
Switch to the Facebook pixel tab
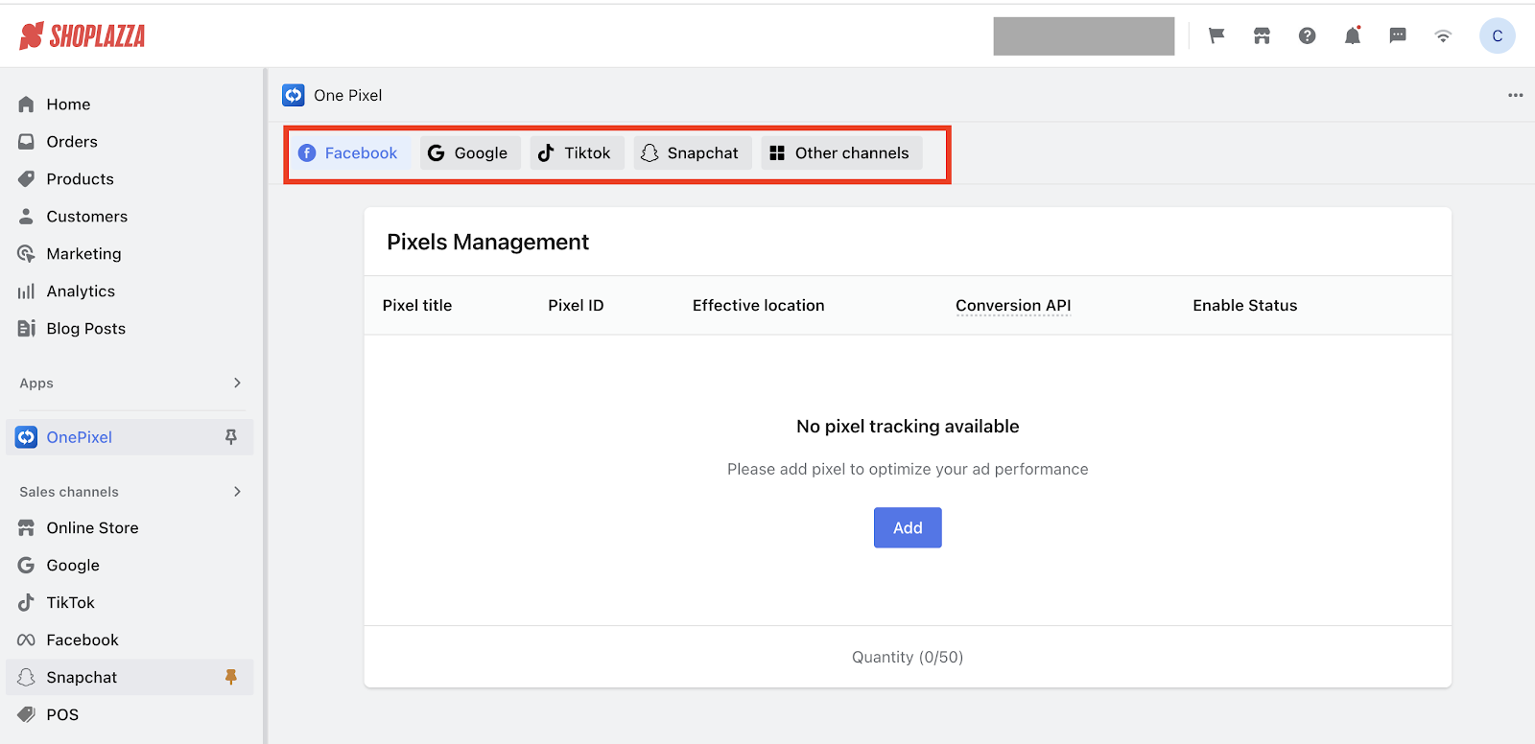click(x=348, y=153)
